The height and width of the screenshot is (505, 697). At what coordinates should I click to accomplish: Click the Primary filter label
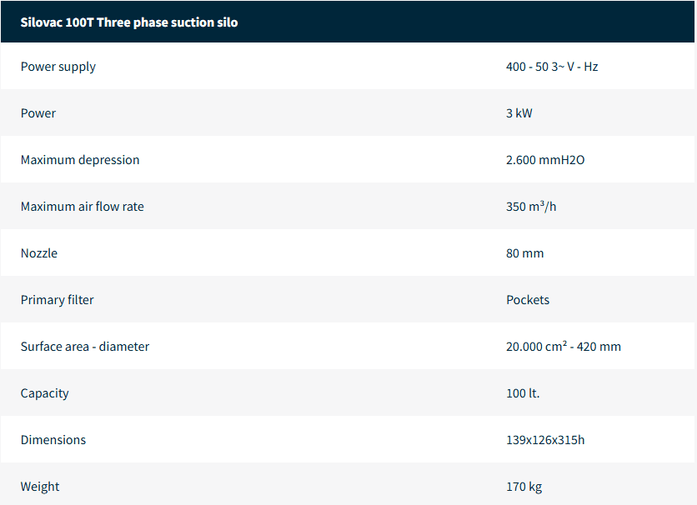click(58, 300)
